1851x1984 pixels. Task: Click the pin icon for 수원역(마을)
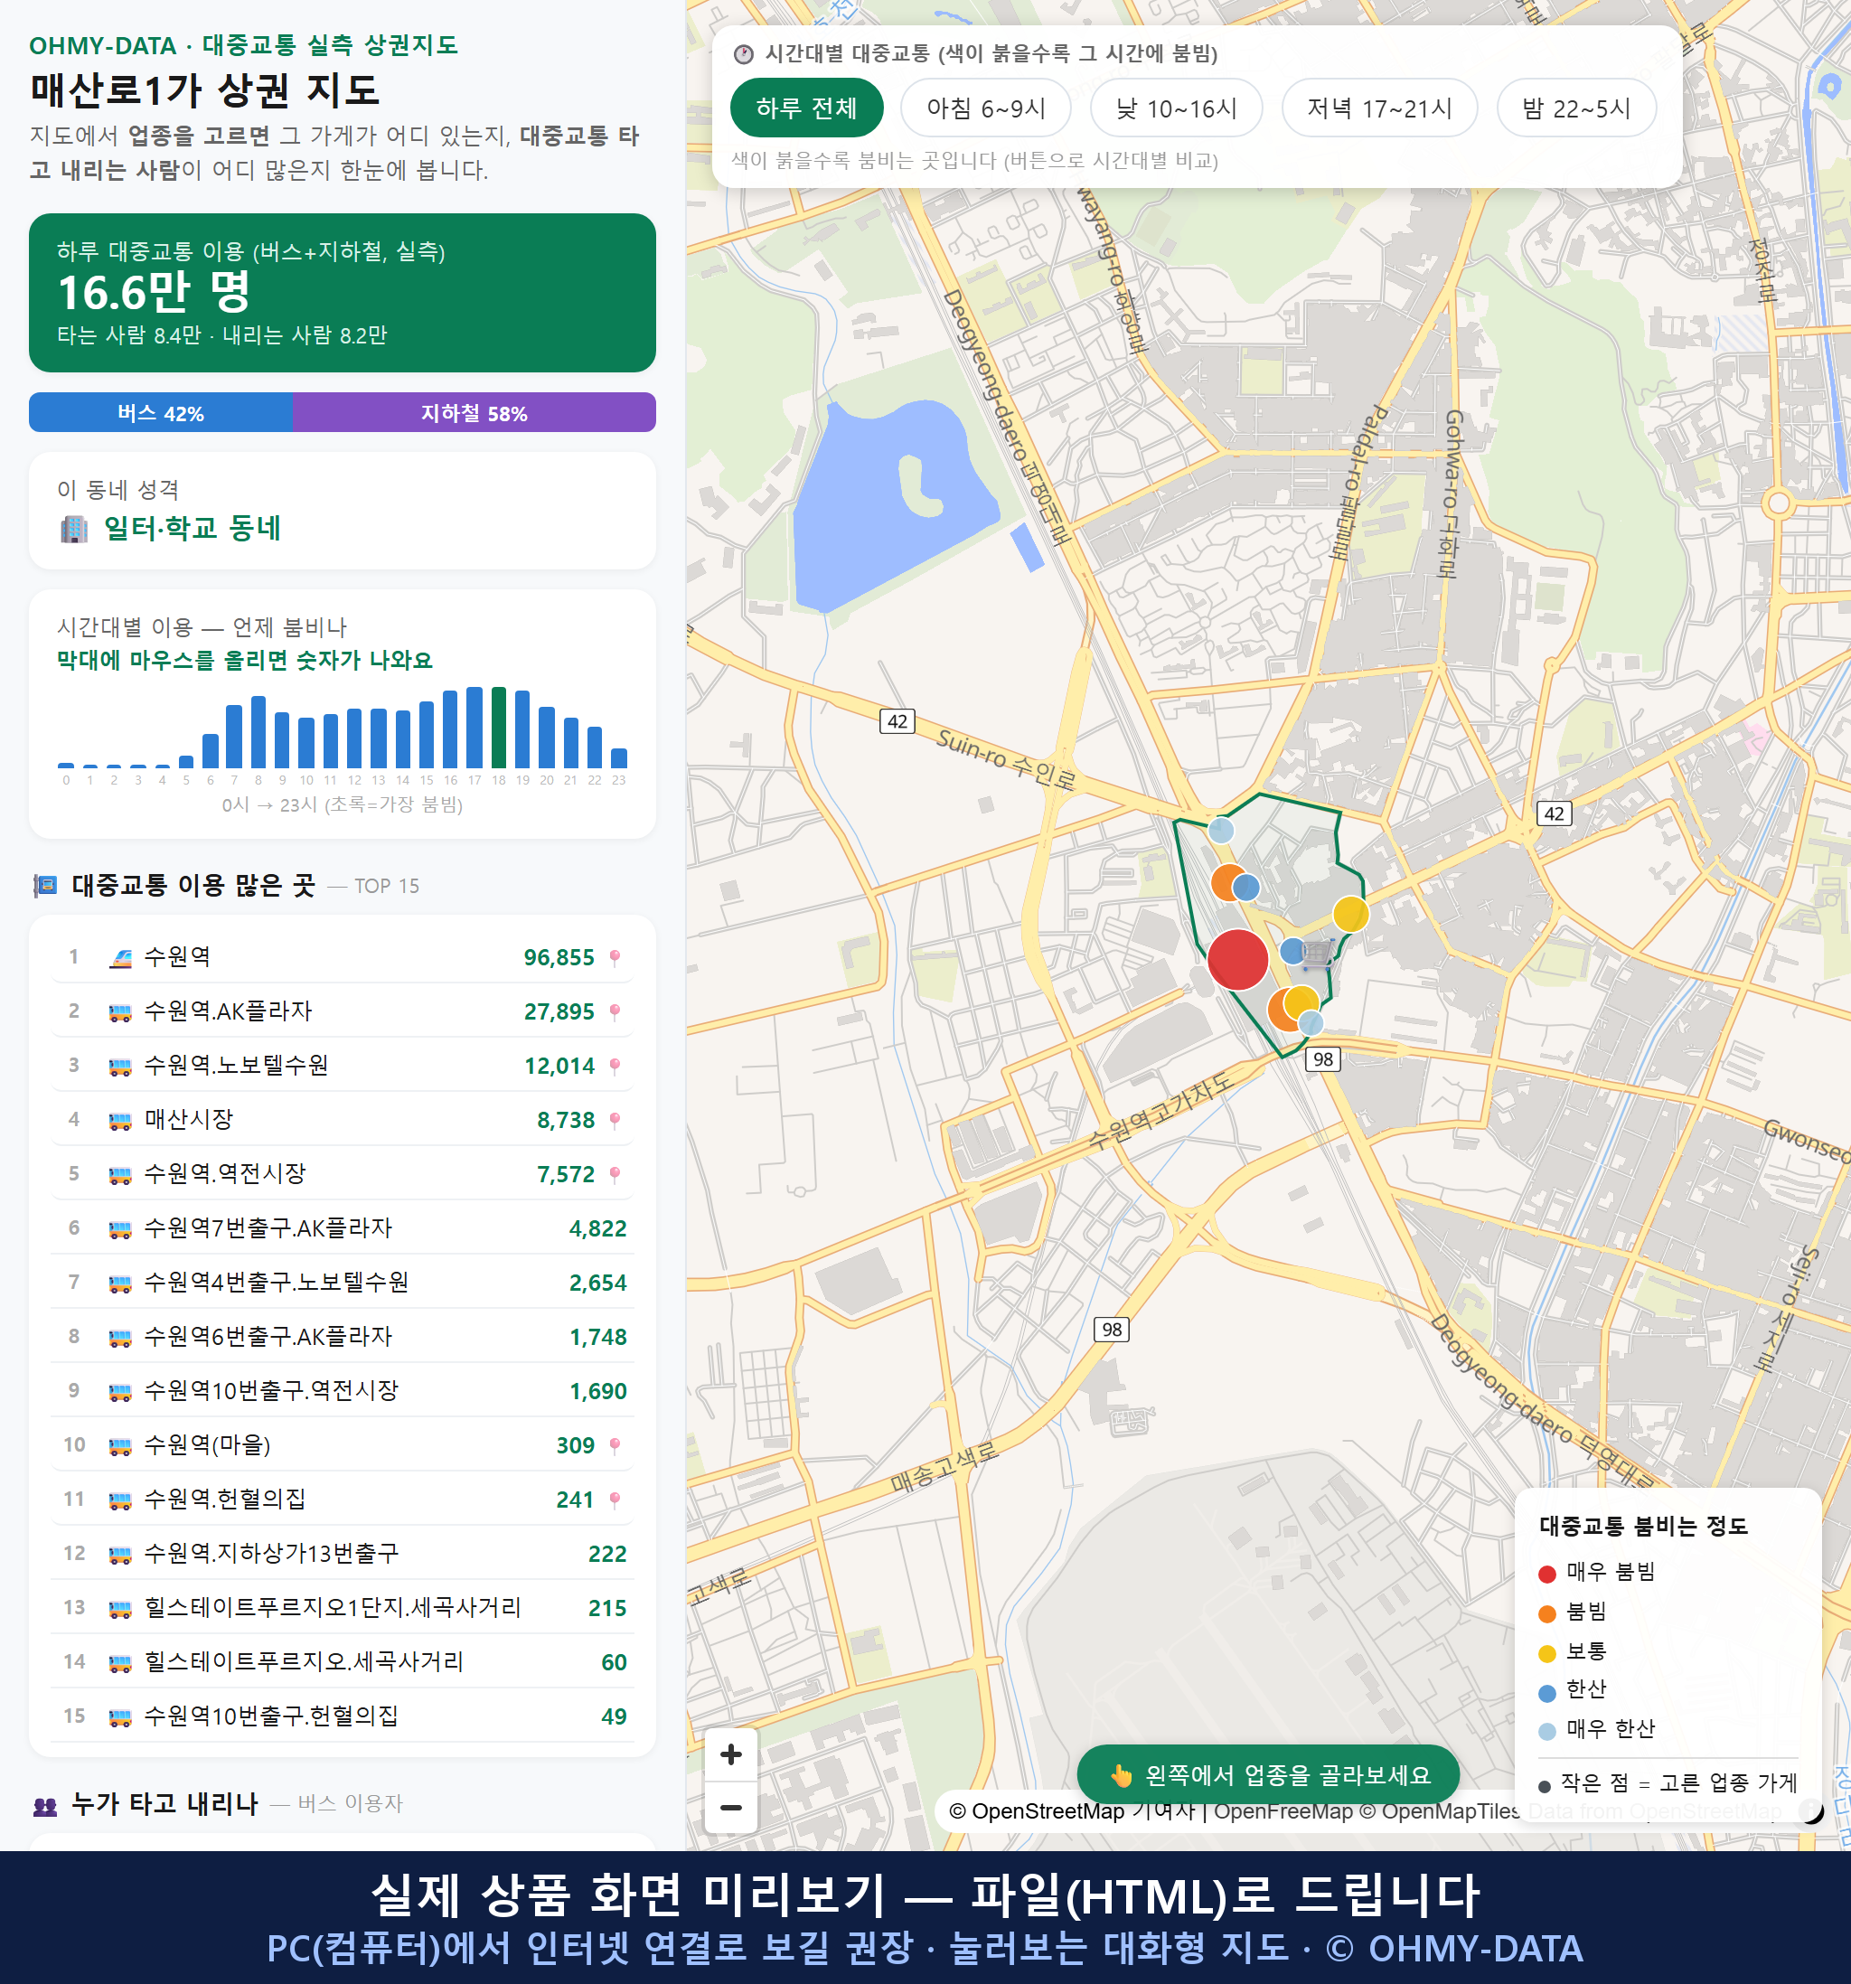point(615,1445)
